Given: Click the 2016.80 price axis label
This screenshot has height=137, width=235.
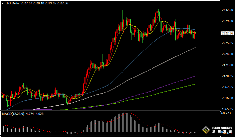Looking at the screenshot, I should pos(227,98).
